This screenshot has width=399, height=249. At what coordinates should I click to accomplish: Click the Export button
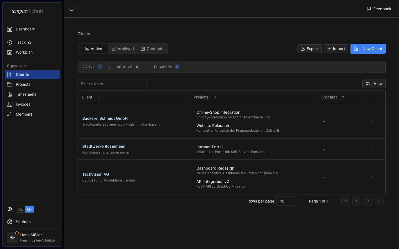click(x=310, y=49)
